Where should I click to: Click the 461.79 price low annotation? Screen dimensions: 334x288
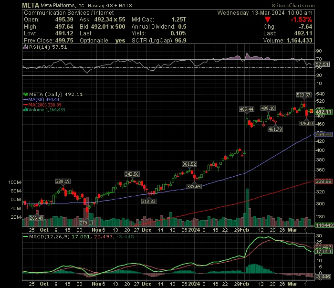(275, 129)
